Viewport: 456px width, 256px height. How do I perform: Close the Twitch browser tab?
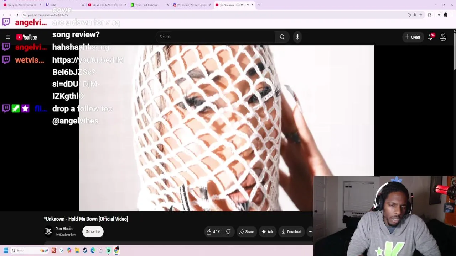click(83, 5)
